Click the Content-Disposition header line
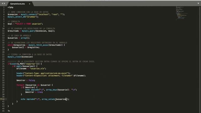The width and height of the screenshot is (201, 113). coord(51,76)
